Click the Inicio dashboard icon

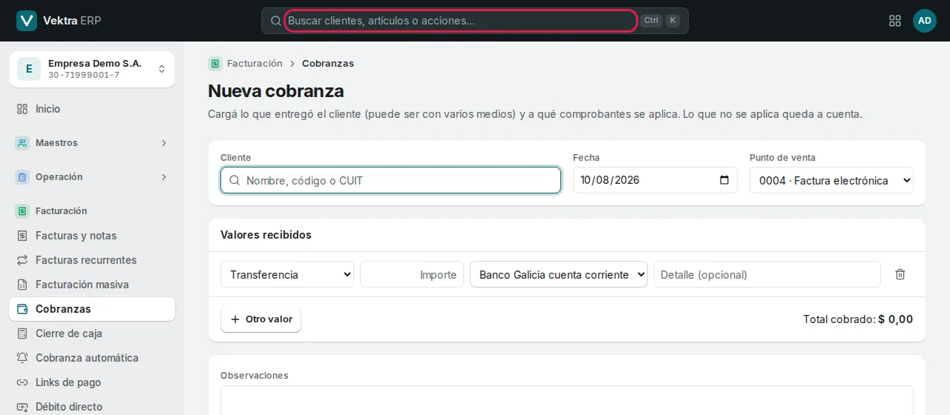tap(22, 109)
